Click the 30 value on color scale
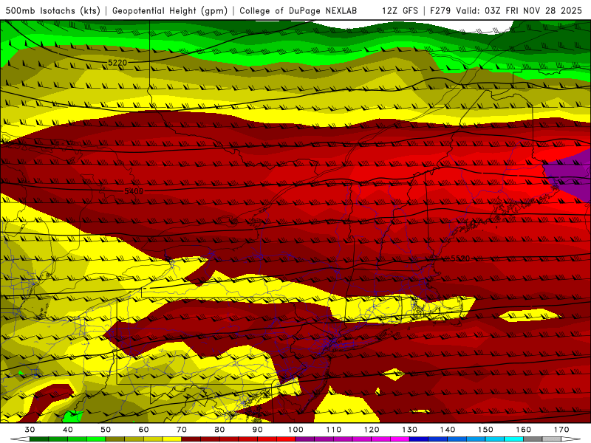 tap(30, 430)
